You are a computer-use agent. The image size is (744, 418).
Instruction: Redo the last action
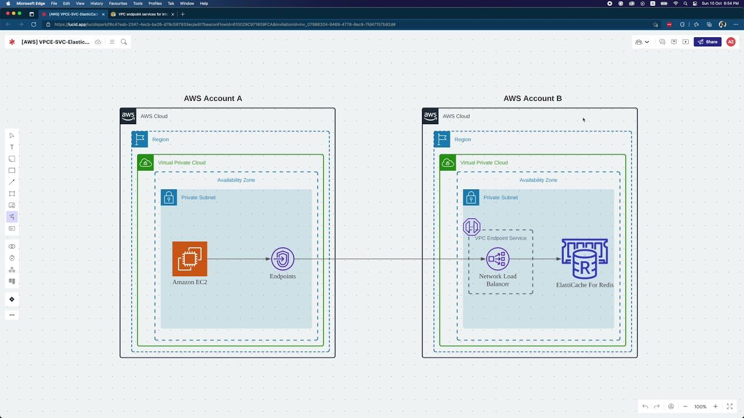pos(657,406)
